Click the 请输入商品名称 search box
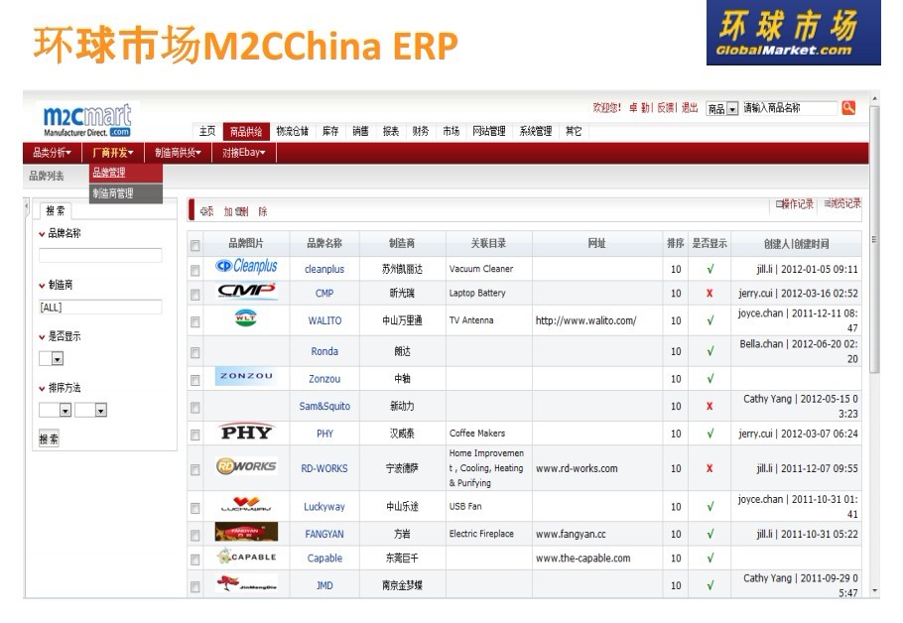The width and height of the screenshot is (903, 623). pos(790,108)
